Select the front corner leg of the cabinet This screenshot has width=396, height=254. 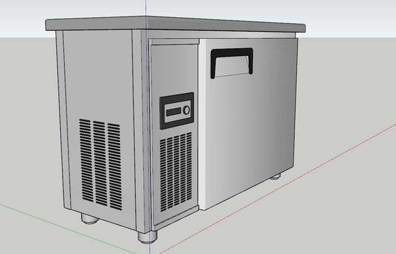pyautogui.click(x=147, y=237)
